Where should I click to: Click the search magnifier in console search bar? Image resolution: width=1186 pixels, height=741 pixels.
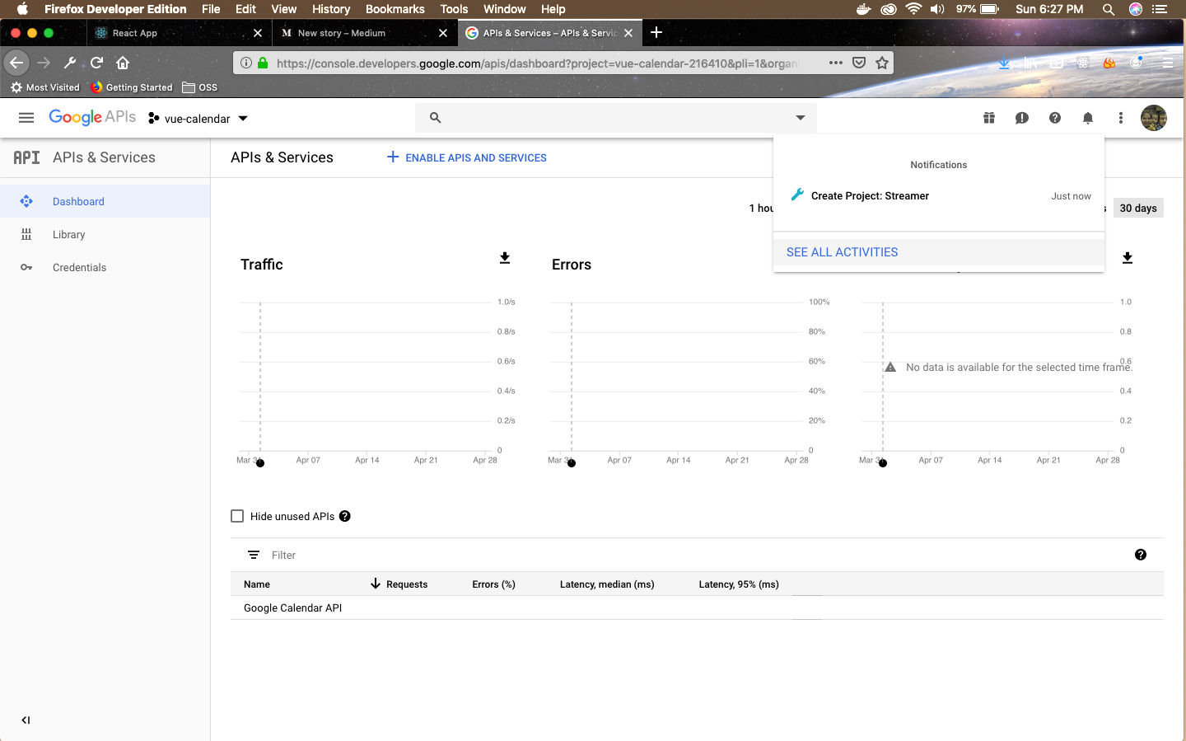click(x=436, y=118)
